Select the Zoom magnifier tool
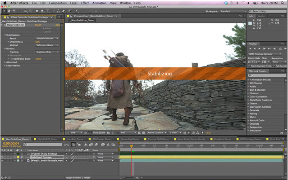The height and width of the screenshot is (180, 288). pyautogui.click(x=14, y=11)
